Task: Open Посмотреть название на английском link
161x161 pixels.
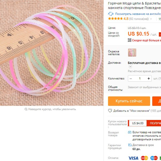Action: coord(138,14)
